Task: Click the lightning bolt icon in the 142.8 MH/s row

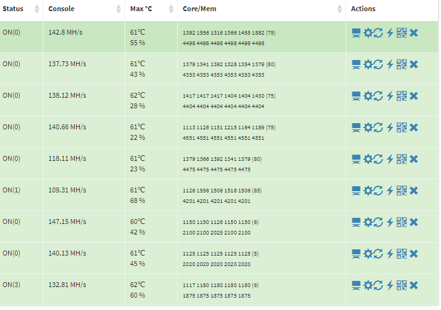Action: [x=390, y=32]
